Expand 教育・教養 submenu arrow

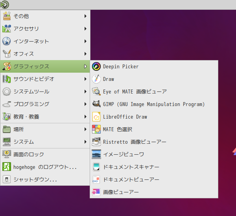click(x=85, y=117)
